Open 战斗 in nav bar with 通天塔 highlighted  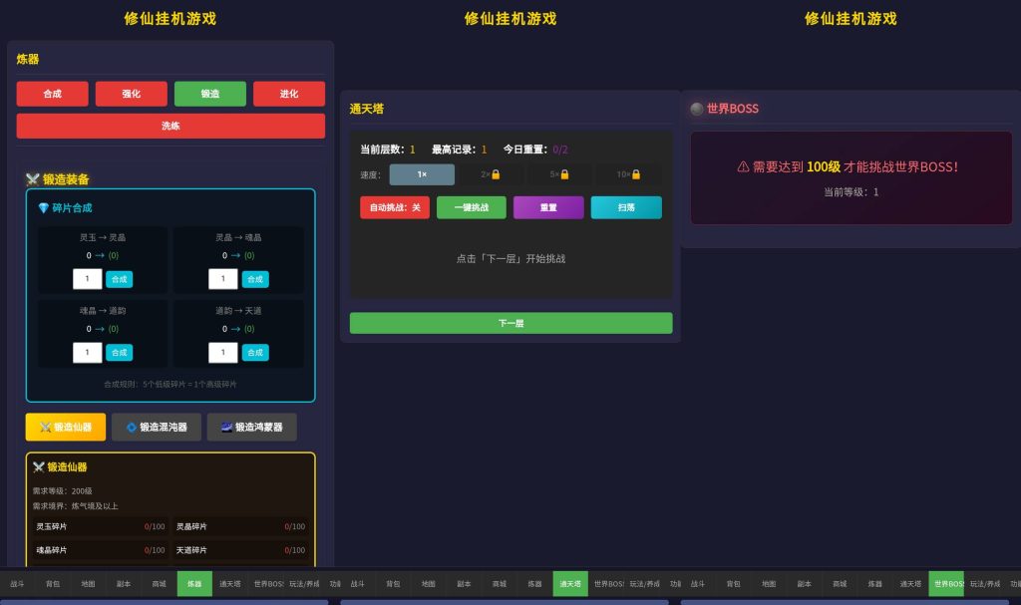coord(358,583)
